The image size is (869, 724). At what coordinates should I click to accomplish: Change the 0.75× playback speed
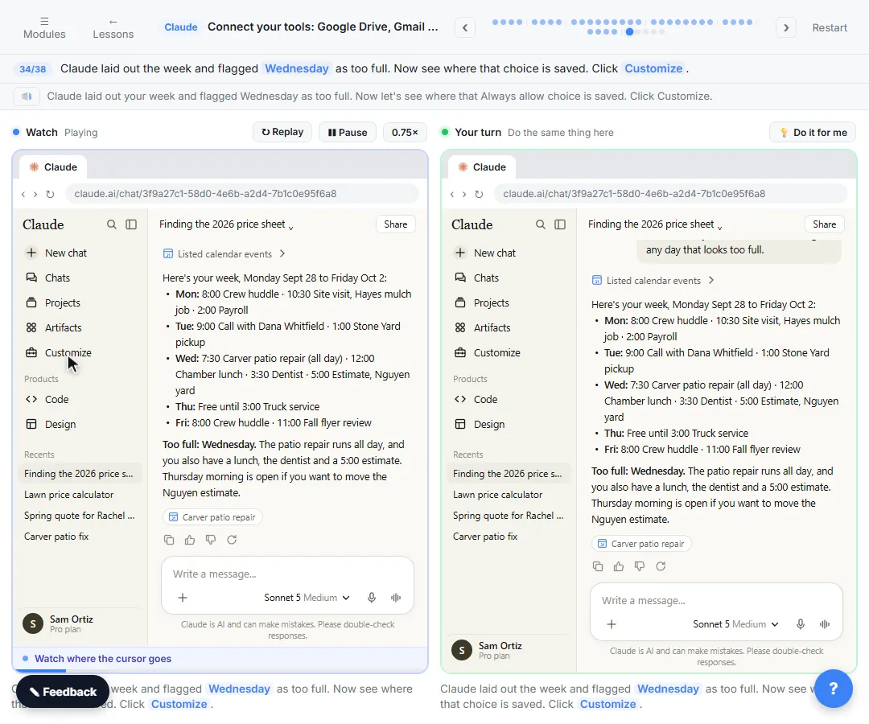[405, 133]
